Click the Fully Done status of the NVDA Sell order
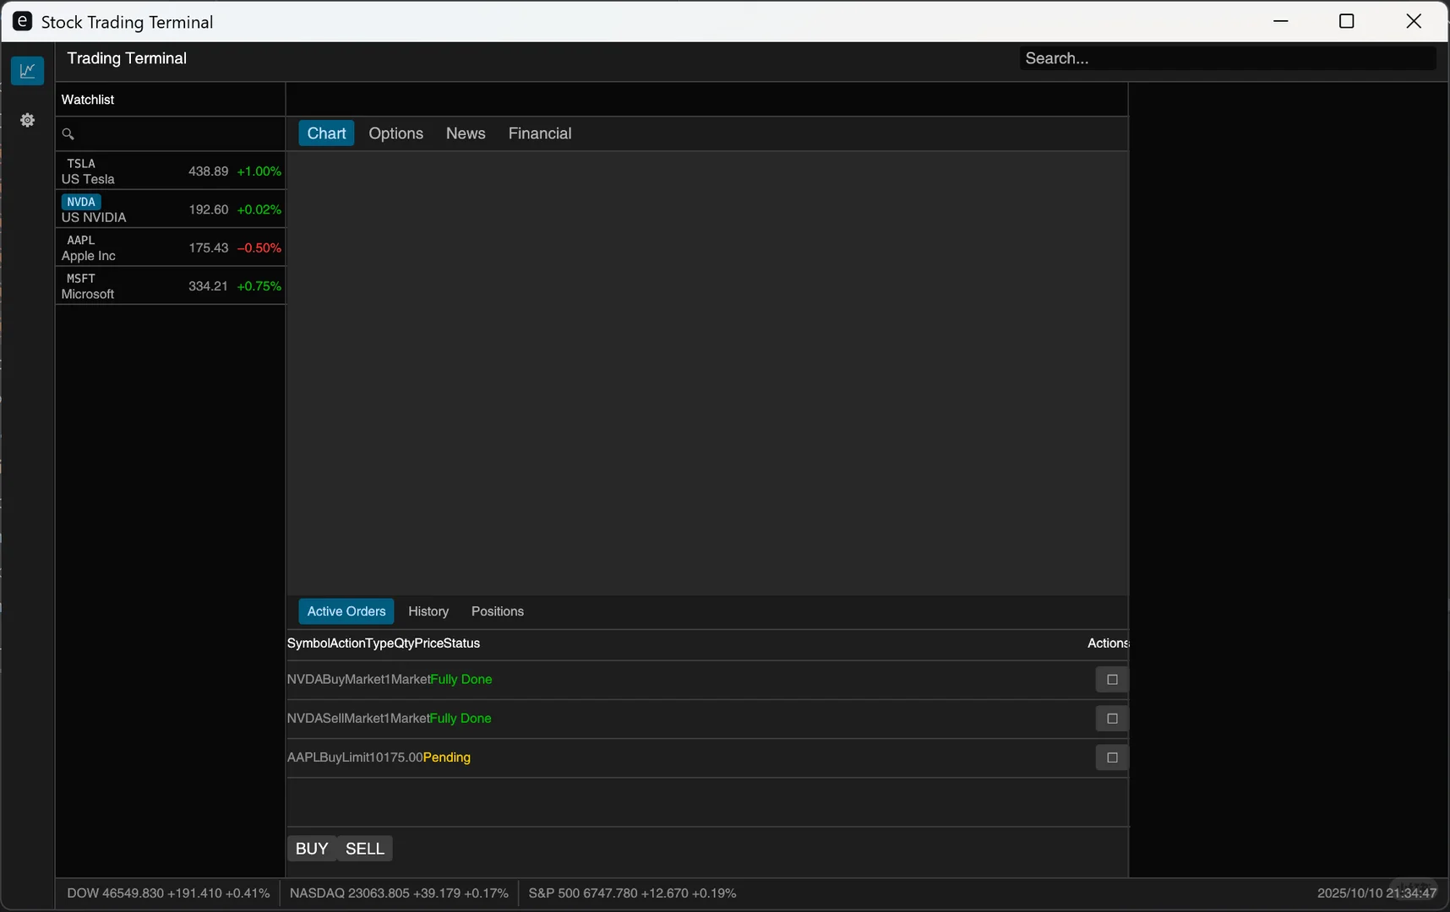This screenshot has width=1450, height=912. [461, 719]
